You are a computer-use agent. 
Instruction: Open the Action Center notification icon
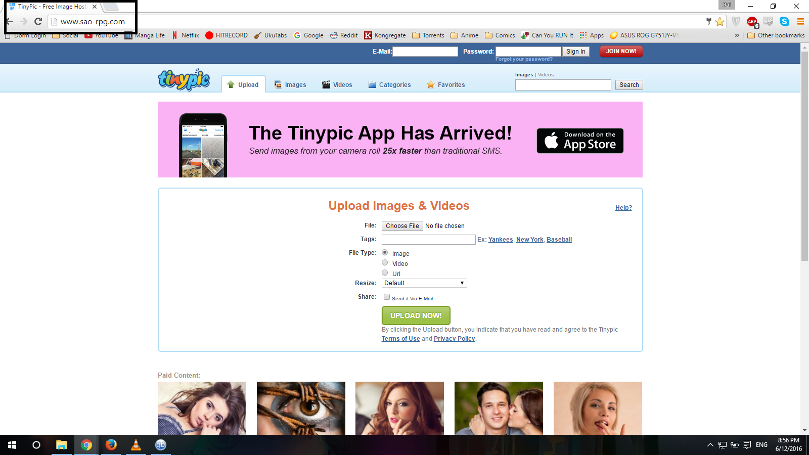pyautogui.click(x=747, y=445)
